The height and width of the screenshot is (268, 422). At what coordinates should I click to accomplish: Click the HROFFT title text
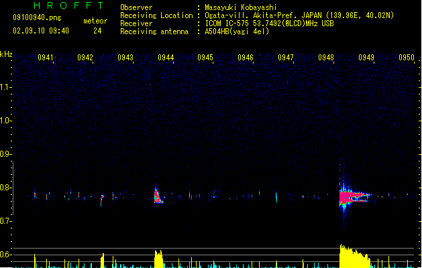[69, 5]
